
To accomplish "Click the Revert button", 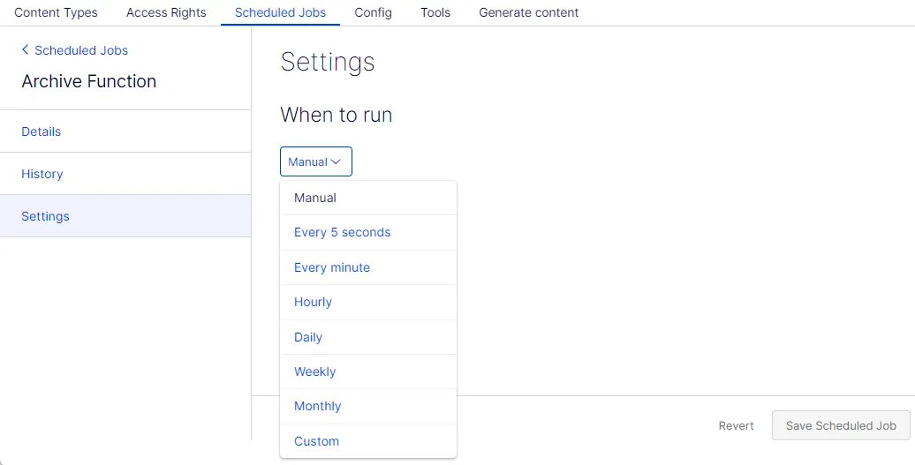I will (736, 426).
